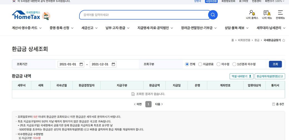Click the blue 조회 button
Screen dimensions: 289x140
275,64
